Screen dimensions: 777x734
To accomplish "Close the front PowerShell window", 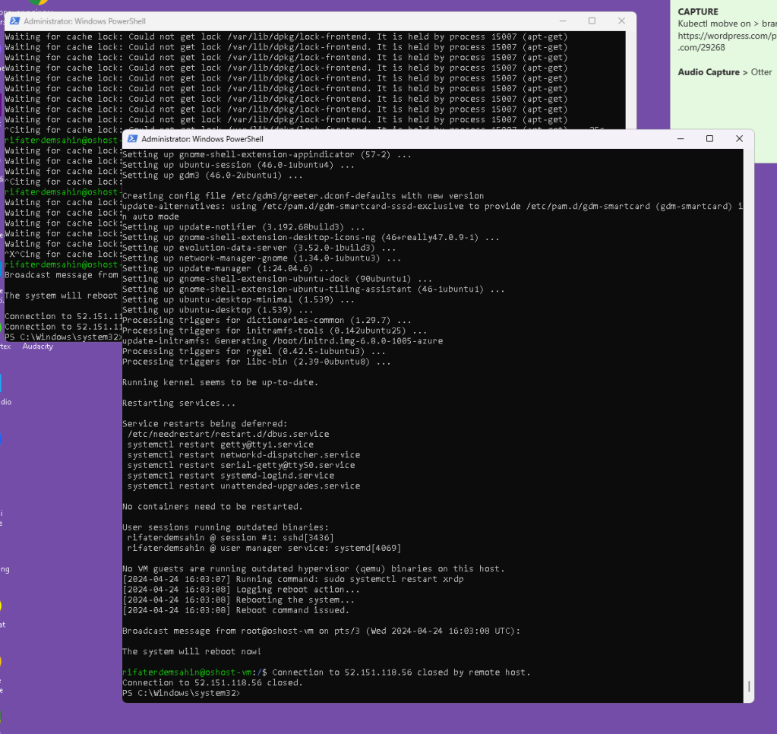I will 739,139.
